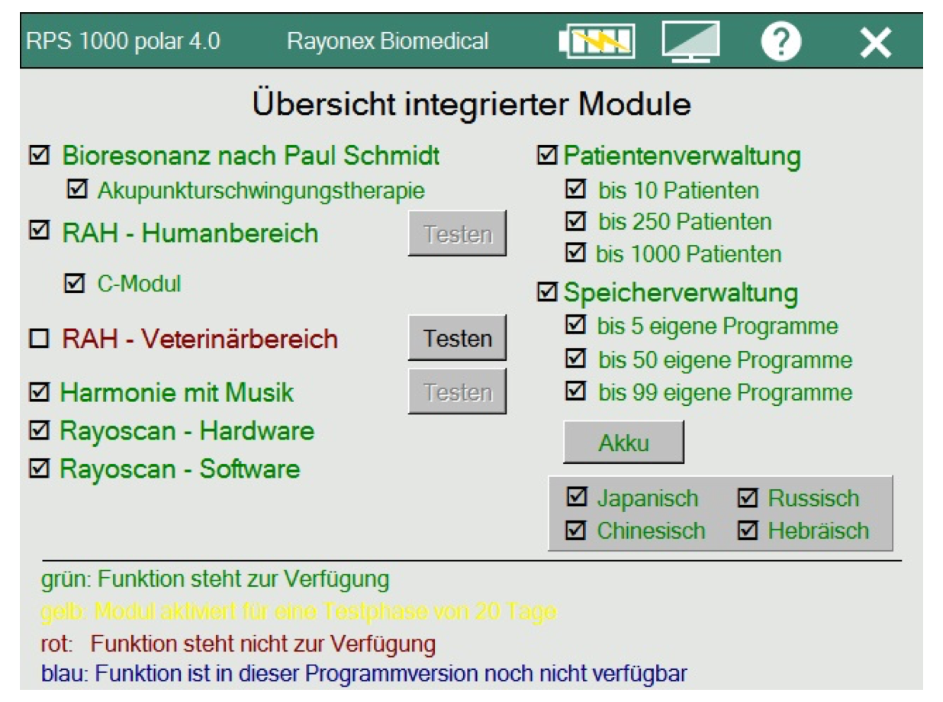
Task: Toggle the Speicherverwaltung checkbox
Action: pos(549,293)
